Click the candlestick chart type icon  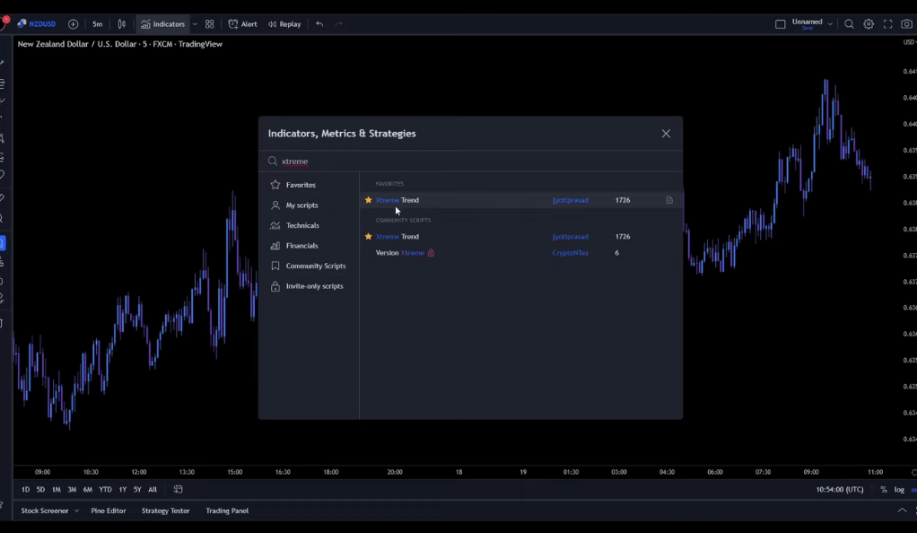pyautogui.click(x=122, y=24)
